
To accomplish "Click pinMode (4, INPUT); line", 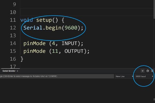I will (x=53, y=43).
